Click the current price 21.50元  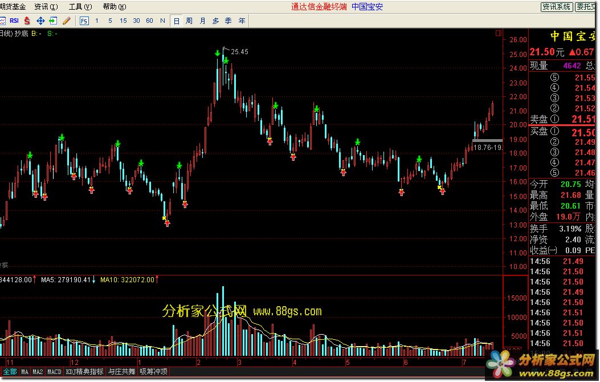[547, 52]
